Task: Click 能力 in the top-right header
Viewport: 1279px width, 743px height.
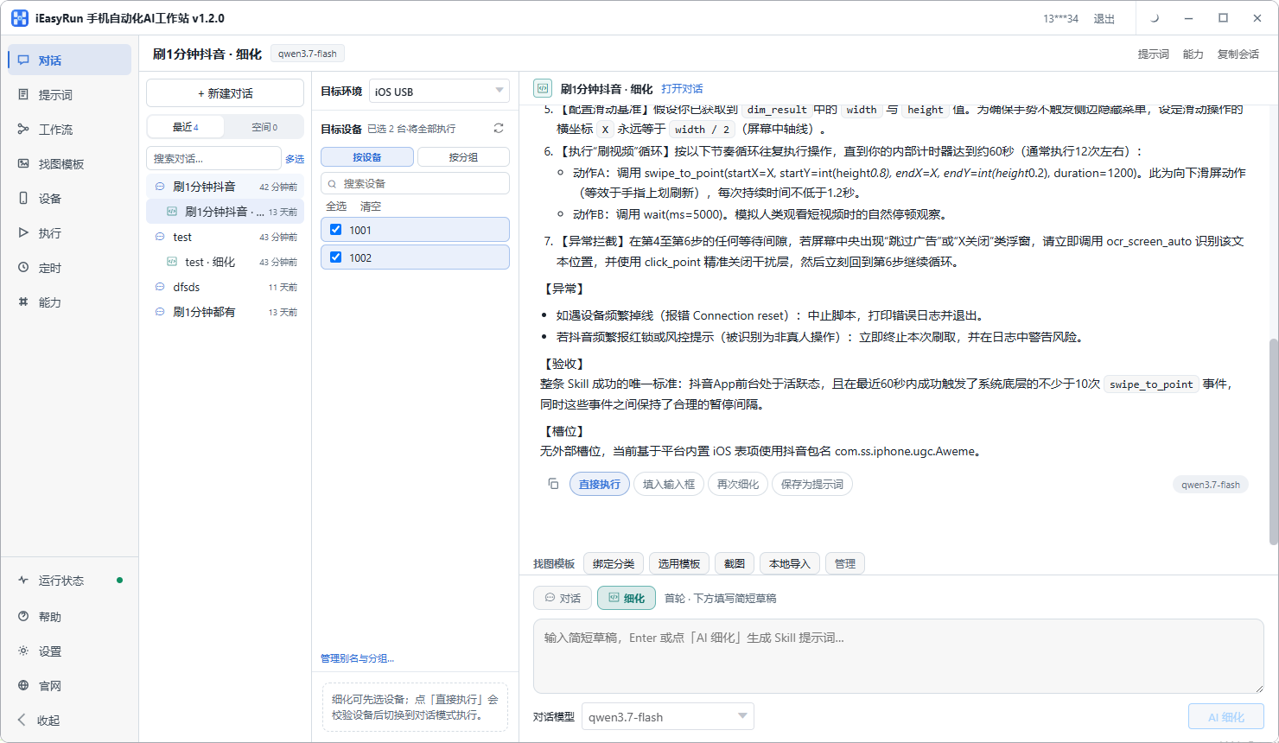Action: [1193, 54]
